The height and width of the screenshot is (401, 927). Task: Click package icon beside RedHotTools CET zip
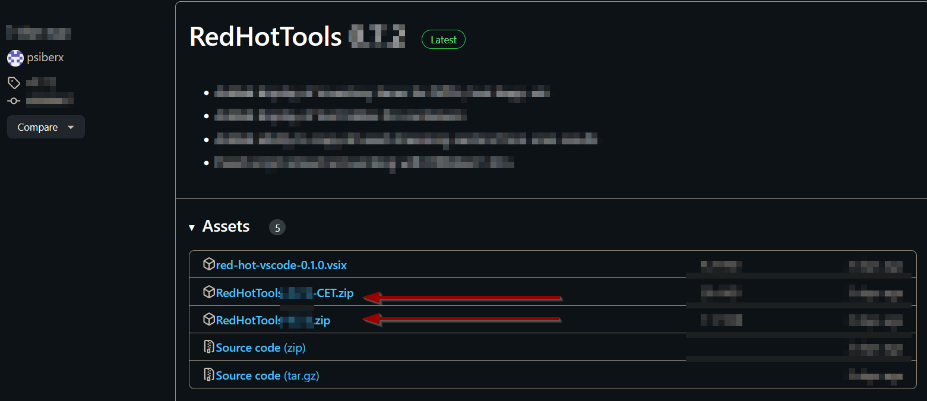click(208, 292)
